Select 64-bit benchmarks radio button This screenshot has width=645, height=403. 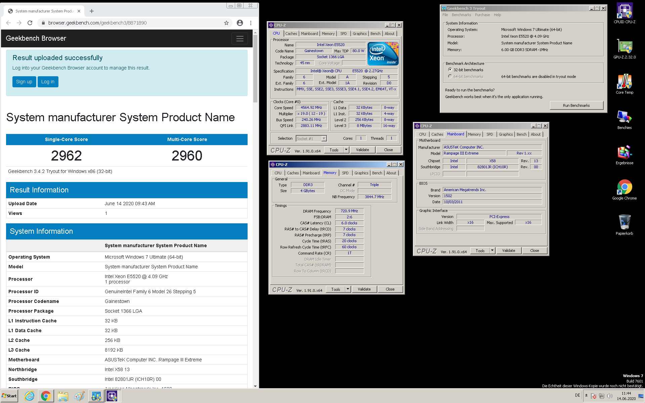450,76
